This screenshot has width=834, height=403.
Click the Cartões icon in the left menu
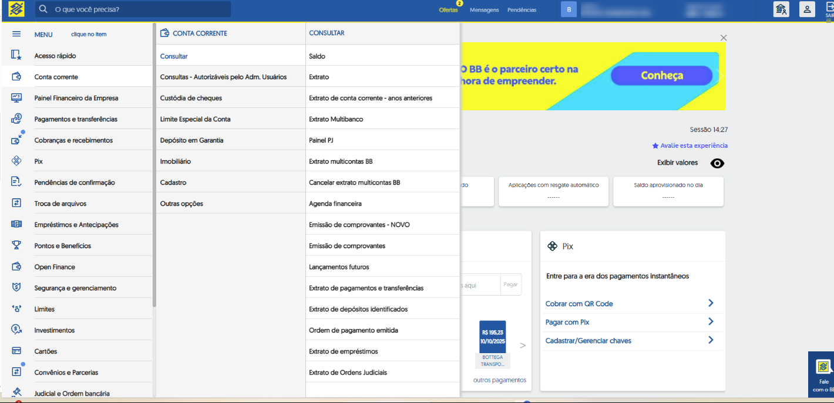pos(16,350)
